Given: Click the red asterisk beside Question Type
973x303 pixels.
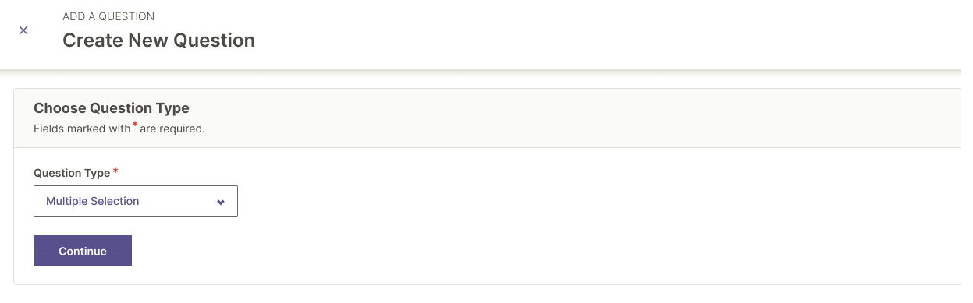Looking at the screenshot, I should pyautogui.click(x=116, y=171).
